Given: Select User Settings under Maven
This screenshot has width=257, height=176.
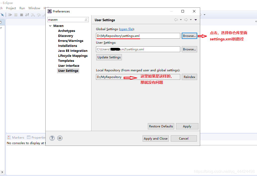Looking at the screenshot, I should [68, 71].
